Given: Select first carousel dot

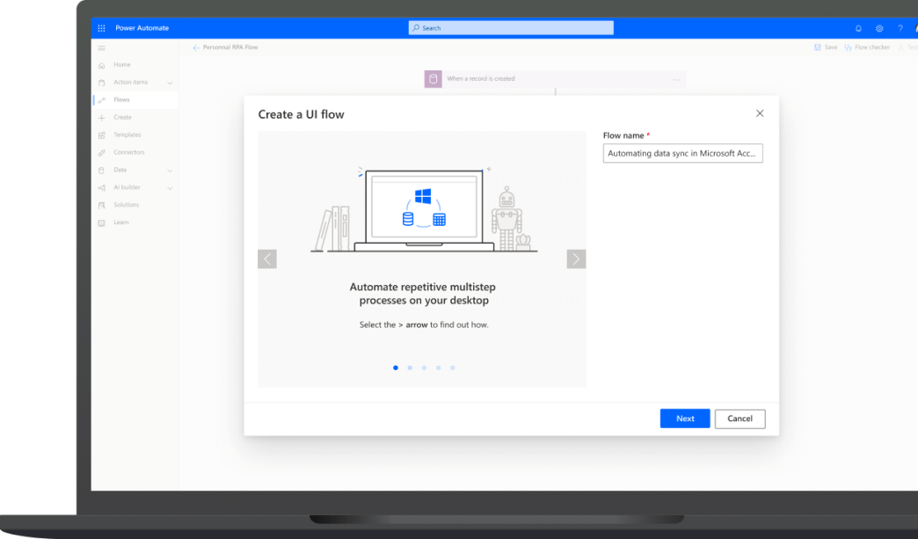Looking at the screenshot, I should point(396,368).
